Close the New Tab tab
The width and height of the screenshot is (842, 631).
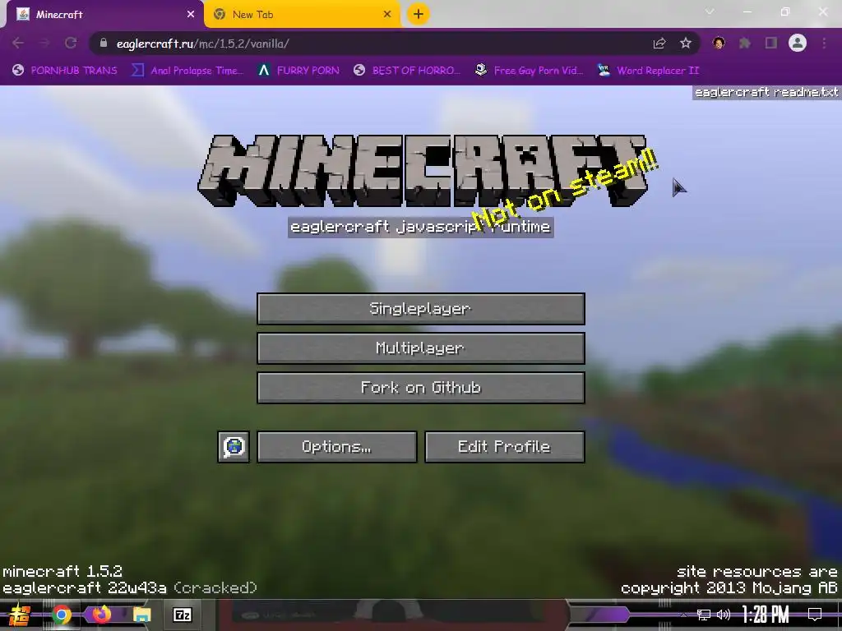click(387, 15)
